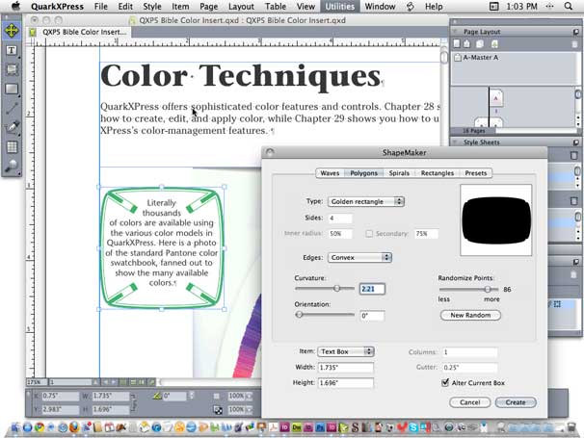The height and width of the screenshot is (438, 584).
Task: Click the Curvature value field
Action: [x=372, y=289]
